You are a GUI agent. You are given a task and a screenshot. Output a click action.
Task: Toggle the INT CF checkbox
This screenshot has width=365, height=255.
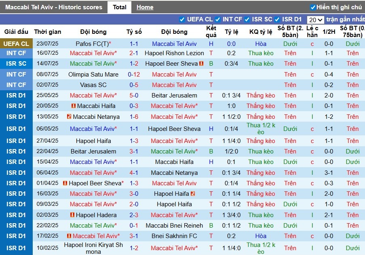point(217,19)
